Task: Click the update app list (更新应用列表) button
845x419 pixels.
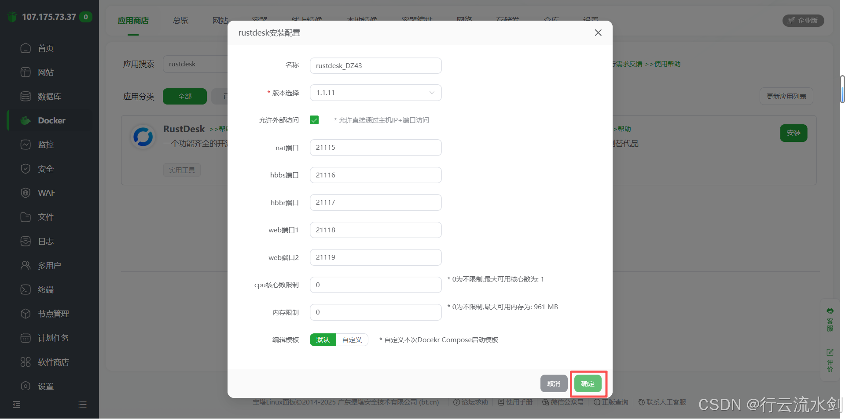Action: click(786, 96)
